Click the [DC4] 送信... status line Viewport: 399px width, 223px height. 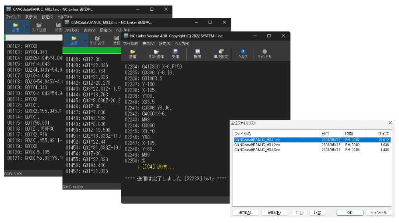156,167
